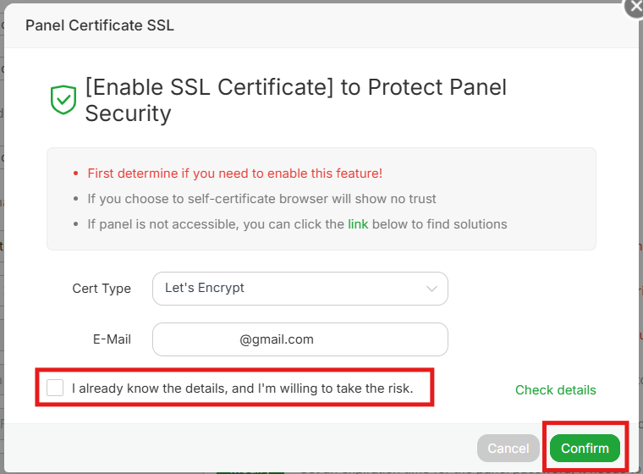Open the Cert Type dropdown
This screenshot has height=474, width=643.
coord(300,288)
